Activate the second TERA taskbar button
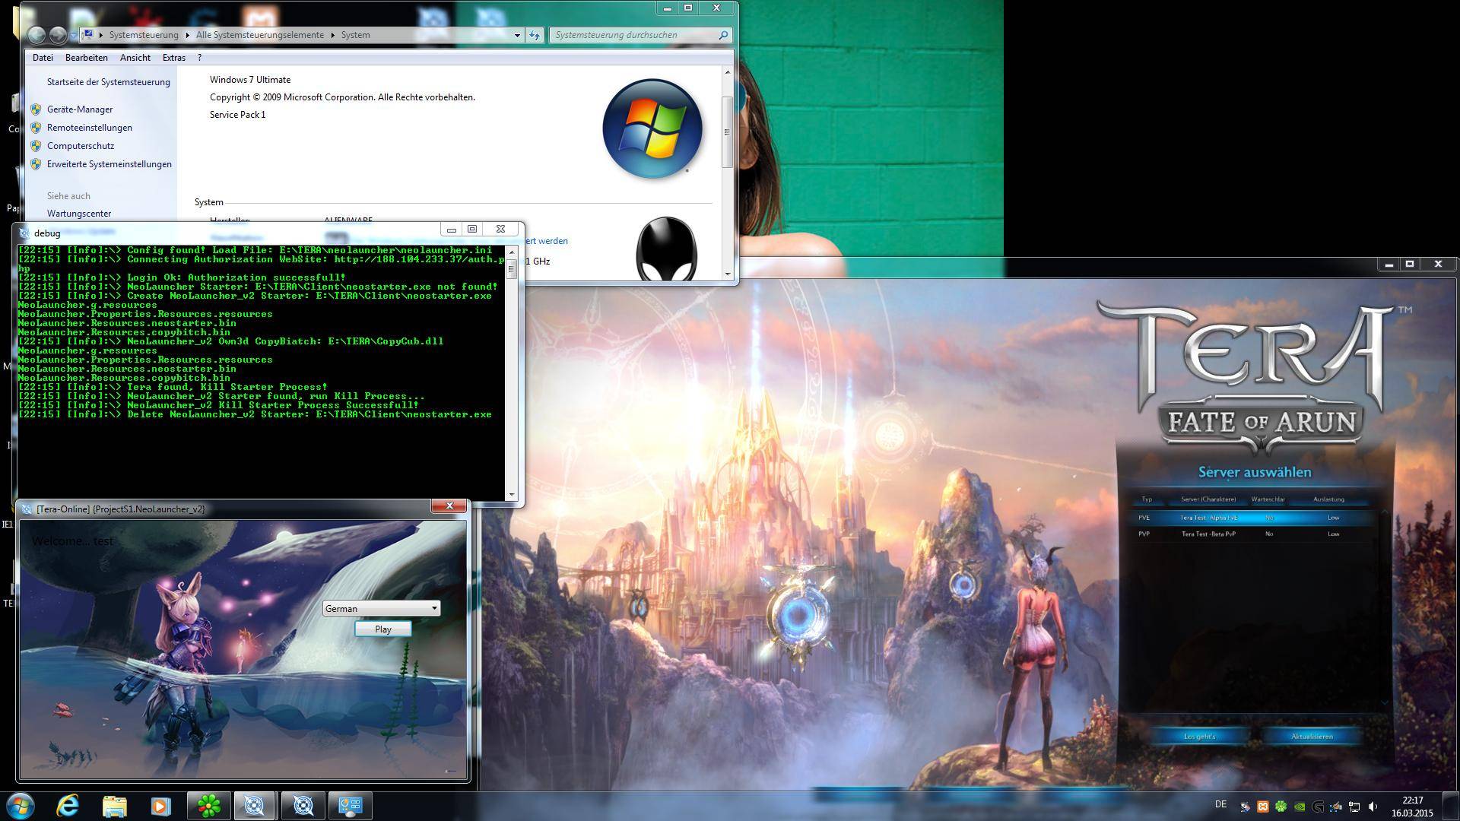Viewport: 1460px width, 821px height. 303,806
